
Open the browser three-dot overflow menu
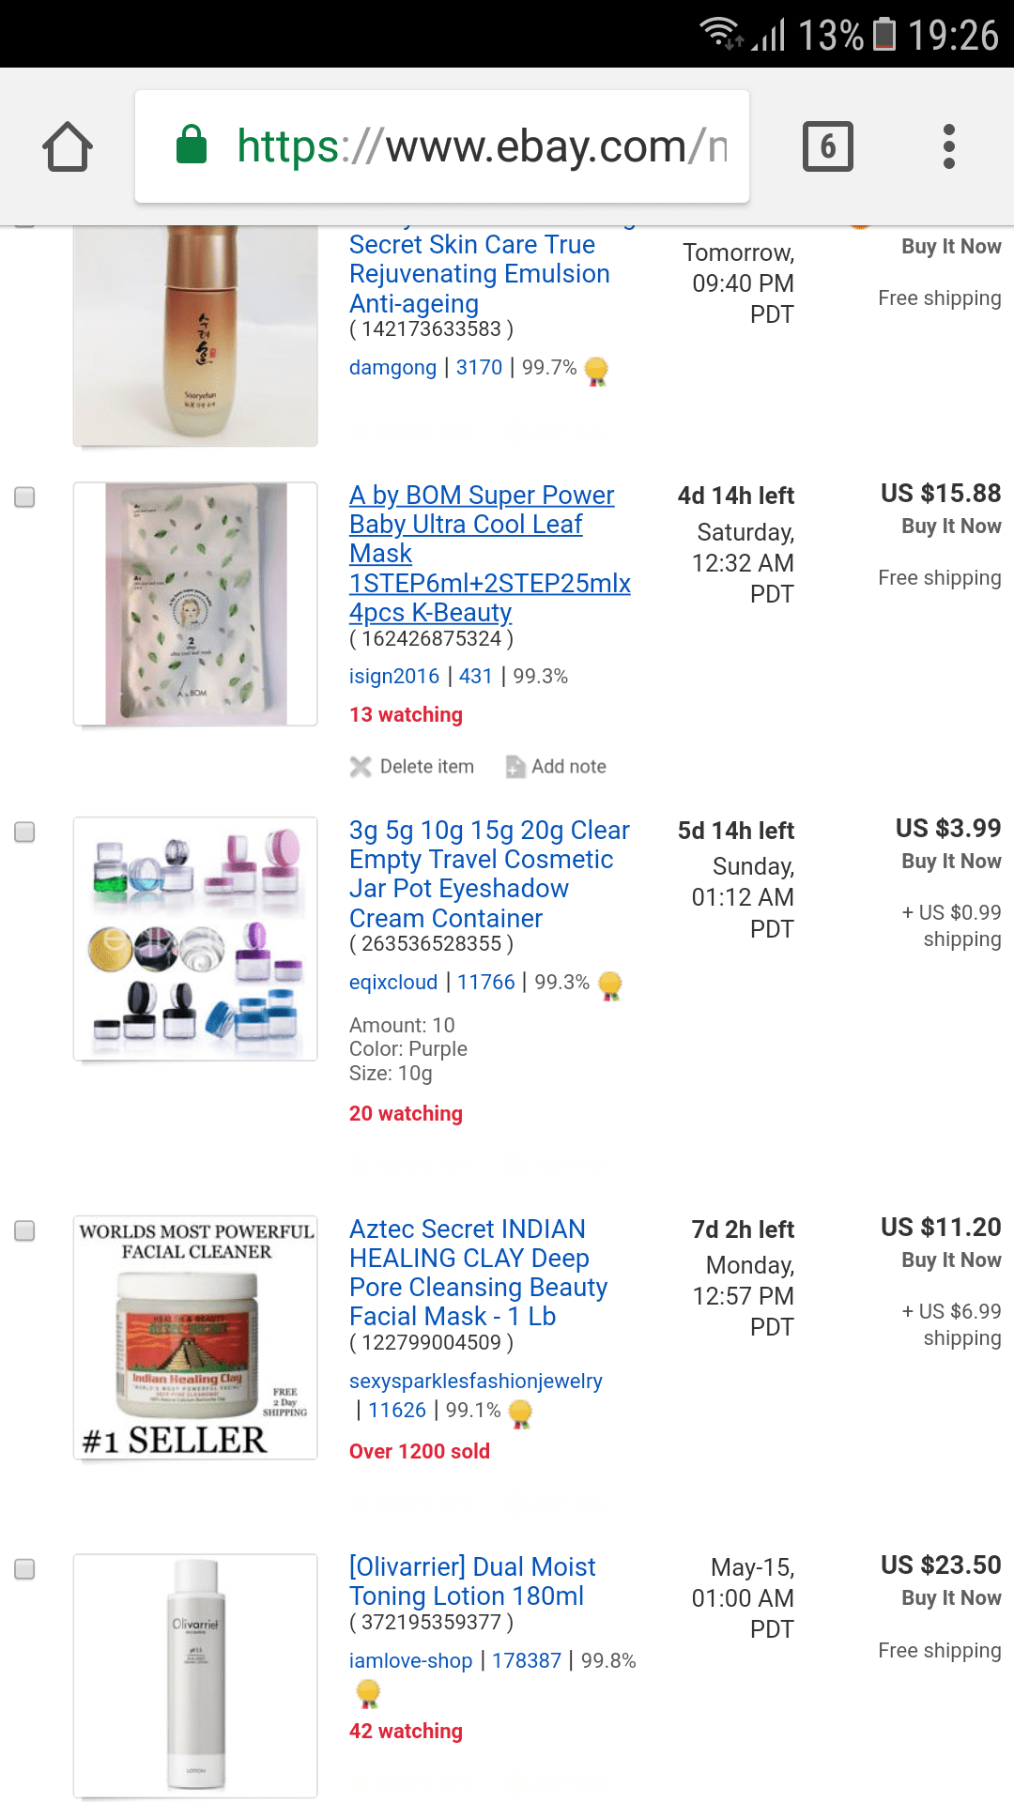click(x=948, y=146)
